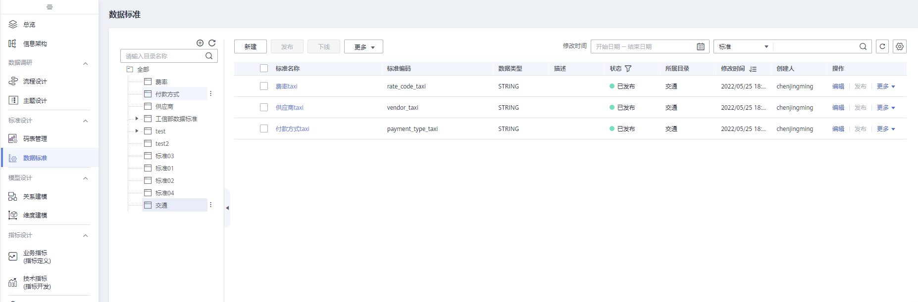The height and width of the screenshot is (302, 918).
Task: Open the more options dots for 交通
Action: pyautogui.click(x=210, y=205)
